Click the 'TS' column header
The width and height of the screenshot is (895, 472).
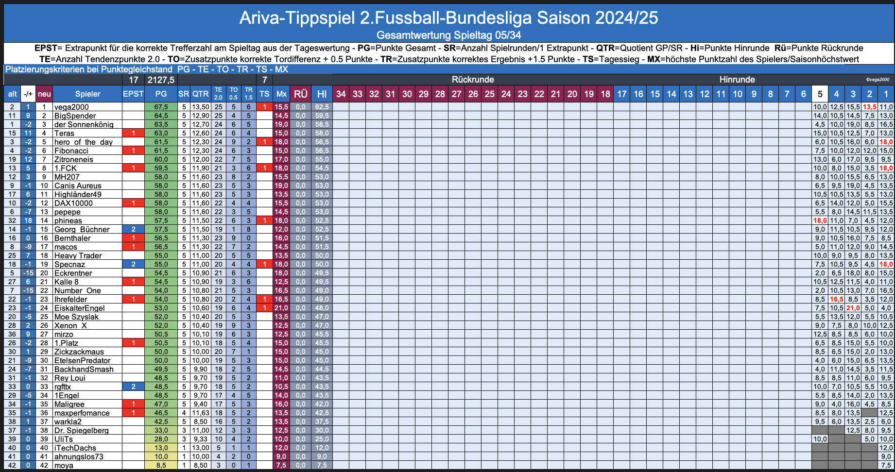click(x=264, y=94)
